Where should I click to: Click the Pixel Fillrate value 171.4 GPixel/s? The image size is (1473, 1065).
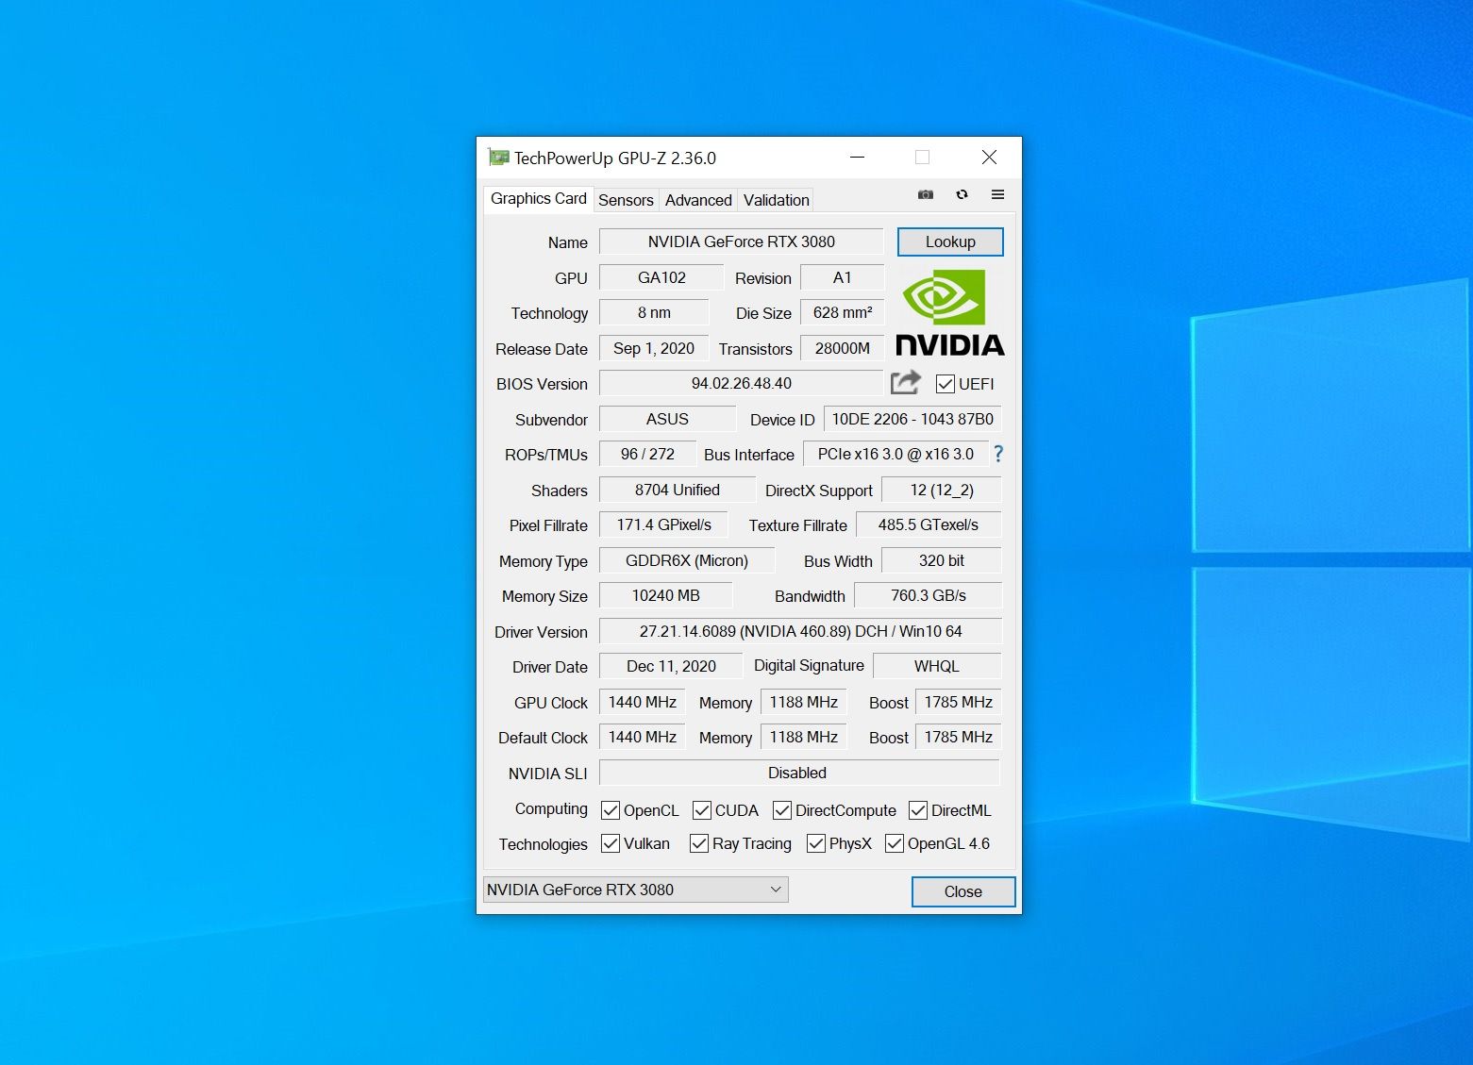point(664,524)
